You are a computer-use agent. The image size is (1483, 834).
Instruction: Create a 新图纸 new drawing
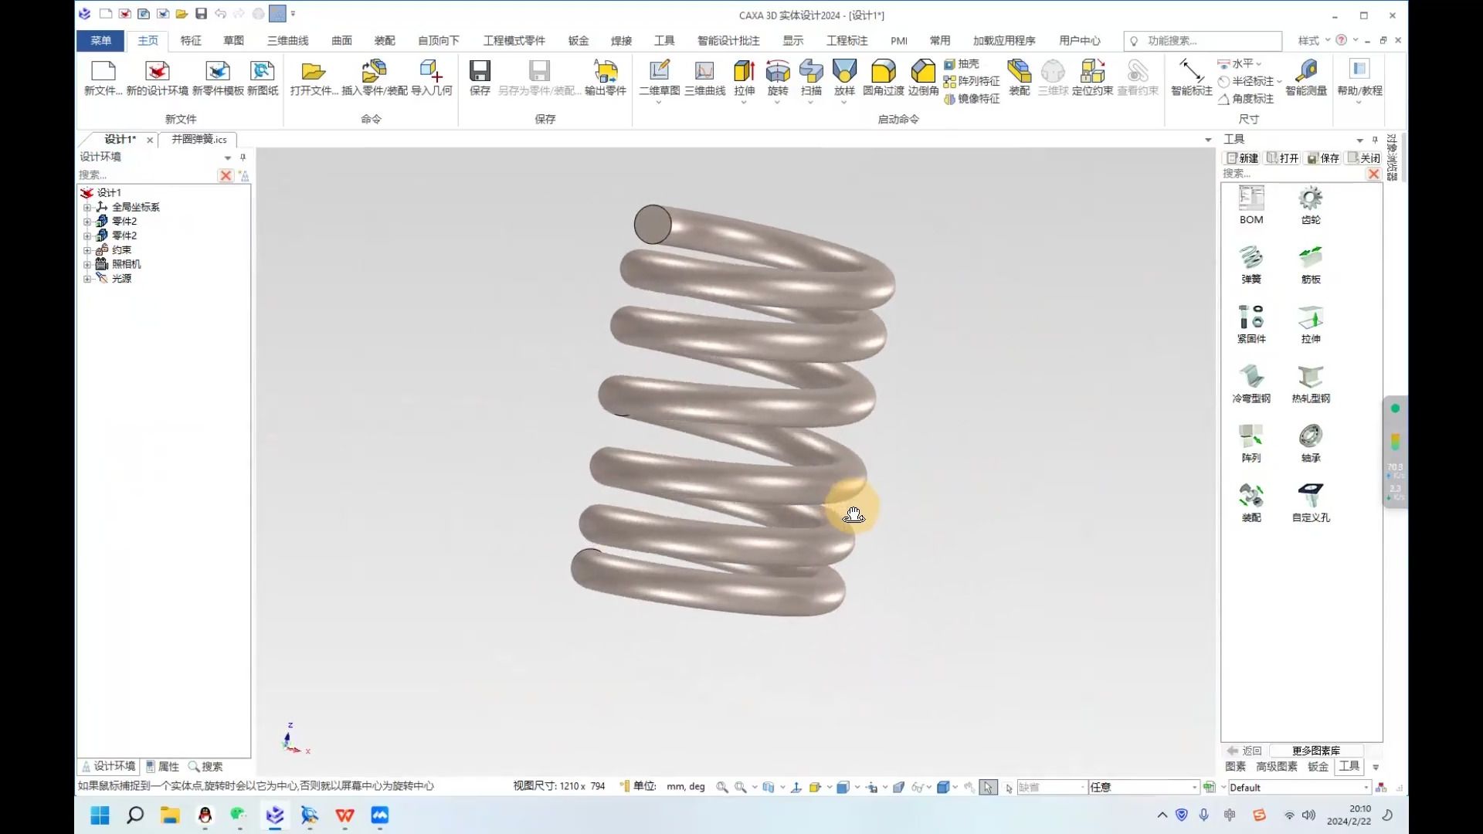pos(263,78)
